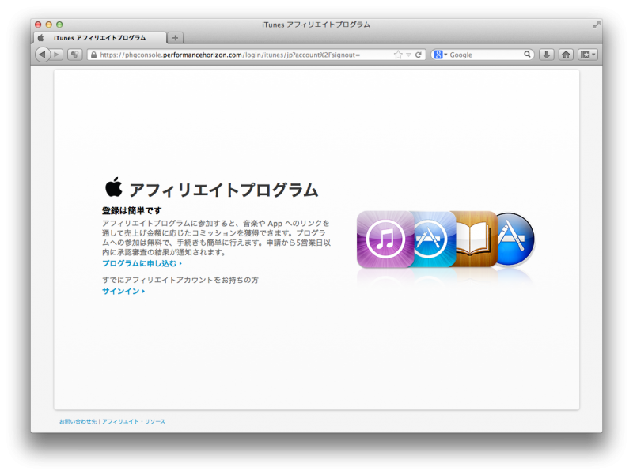Click the heading アフィリエイトプログラム

pyautogui.click(x=224, y=190)
